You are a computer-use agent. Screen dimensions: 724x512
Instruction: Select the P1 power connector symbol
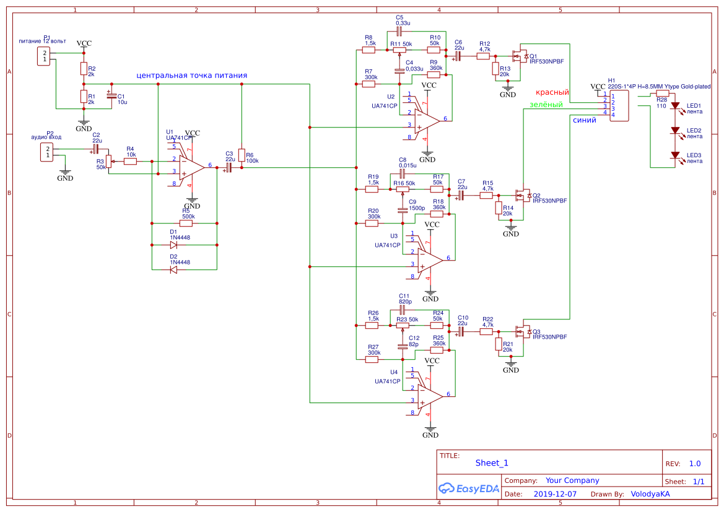pos(45,56)
